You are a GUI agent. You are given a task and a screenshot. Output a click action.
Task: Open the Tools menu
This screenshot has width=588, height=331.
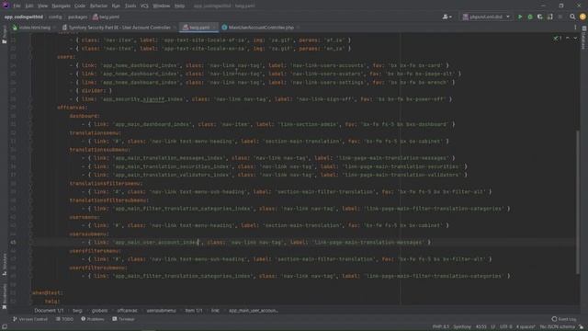[130, 6]
